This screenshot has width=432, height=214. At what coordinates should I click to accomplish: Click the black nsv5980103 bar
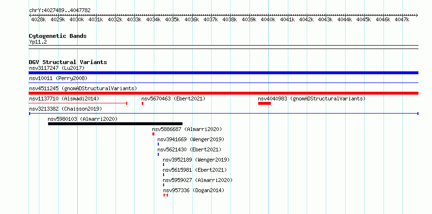click(x=115, y=124)
